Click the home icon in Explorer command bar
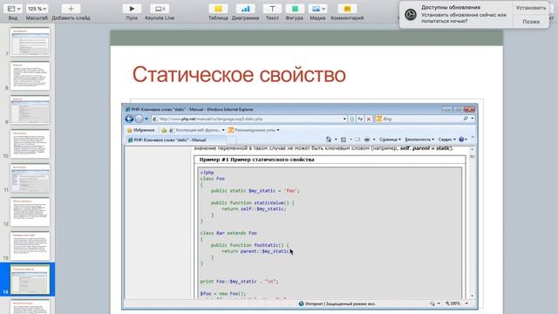The height and width of the screenshot is (314, 558). (x=329, y=140)
